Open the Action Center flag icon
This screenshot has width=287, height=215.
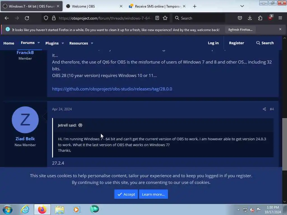coord(259,210)
